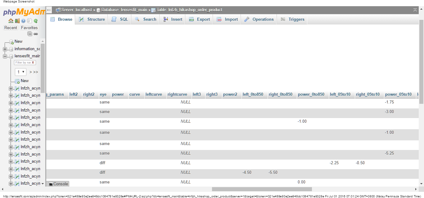Sort by right3 column header
The height and width of the screenshot is (198, 424).
pos(212,95)
